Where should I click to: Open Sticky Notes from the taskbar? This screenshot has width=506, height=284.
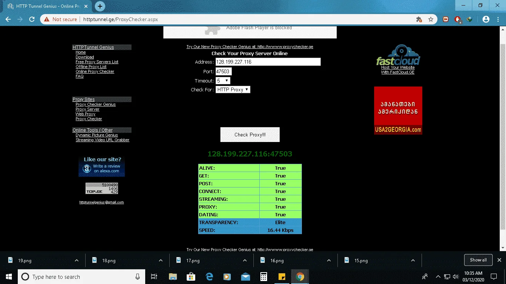(282, 277)
